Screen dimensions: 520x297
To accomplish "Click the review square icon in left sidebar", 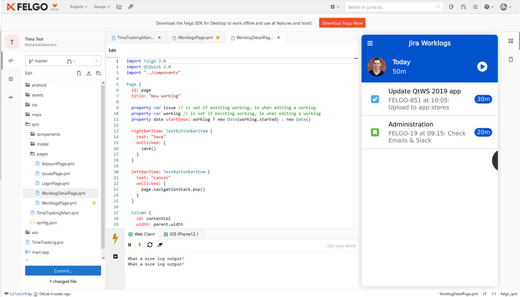I will 11,79.
